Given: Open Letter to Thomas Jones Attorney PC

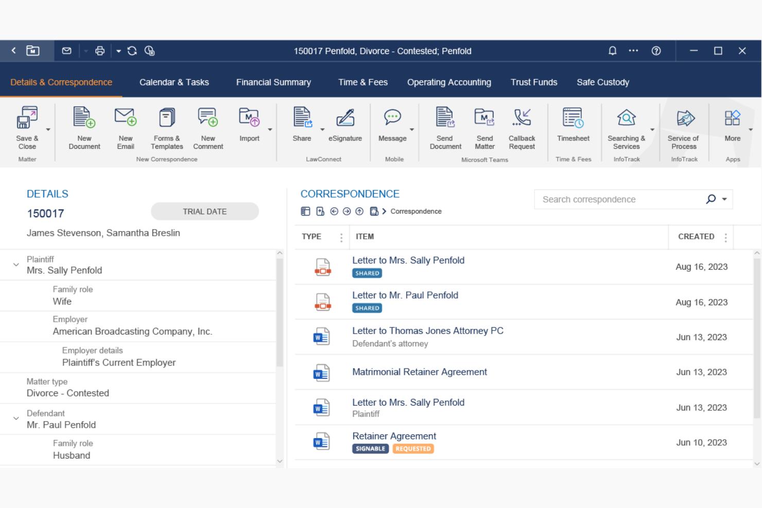Looking at the screenshot, I should (x=428, y=331).
